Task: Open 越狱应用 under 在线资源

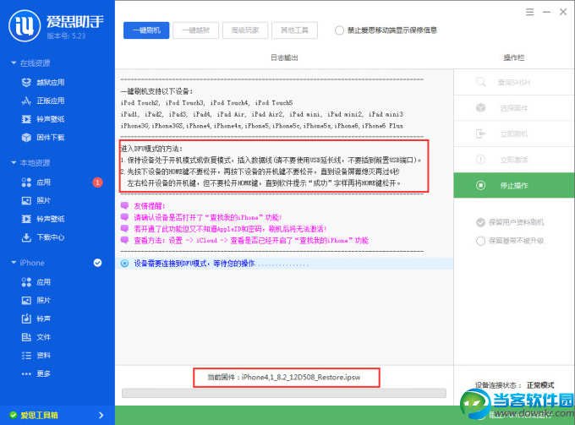Action: [x=43, y=82]
